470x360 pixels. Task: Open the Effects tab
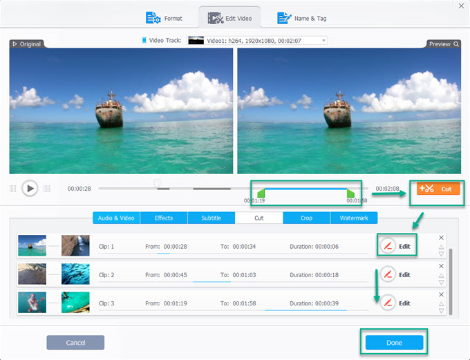[x=164, y=218]
